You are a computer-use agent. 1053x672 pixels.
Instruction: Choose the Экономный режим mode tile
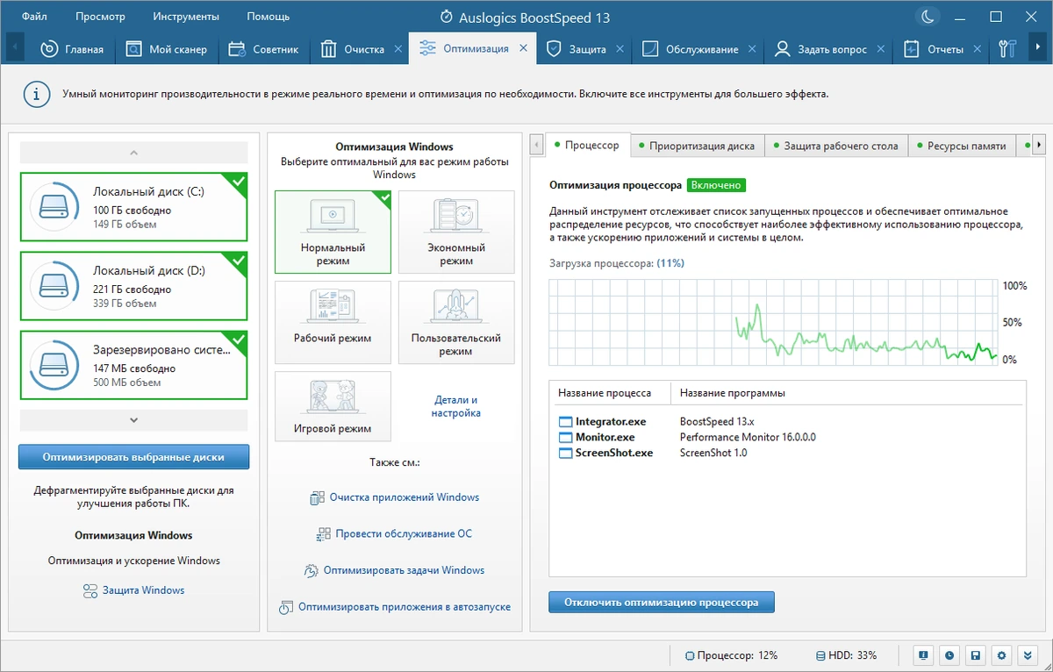456,232
